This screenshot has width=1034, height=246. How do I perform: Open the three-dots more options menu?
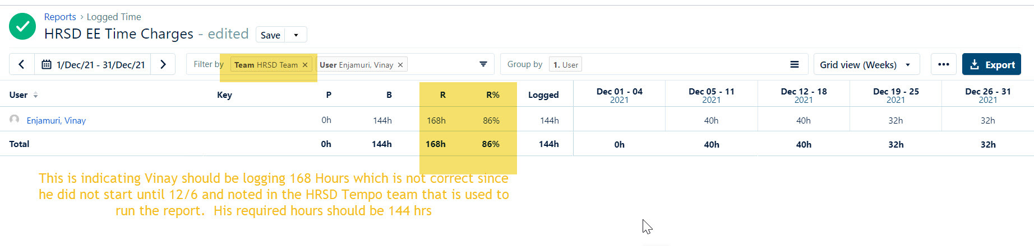tap(944, 64)
